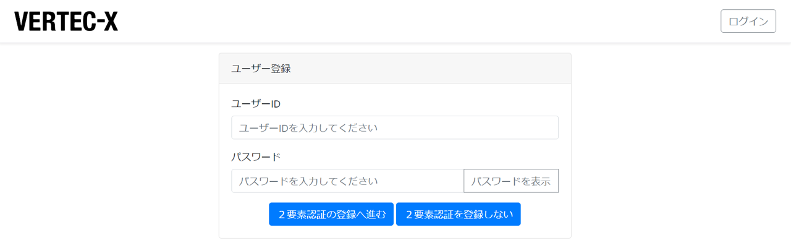Click inside the empty password box

point(348,181)
